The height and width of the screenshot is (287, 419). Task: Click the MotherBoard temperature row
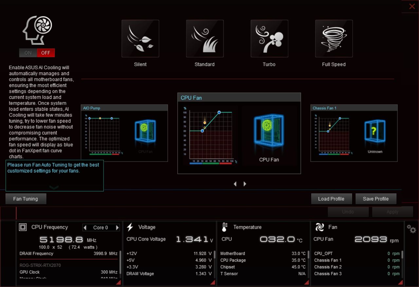point(263,254)
